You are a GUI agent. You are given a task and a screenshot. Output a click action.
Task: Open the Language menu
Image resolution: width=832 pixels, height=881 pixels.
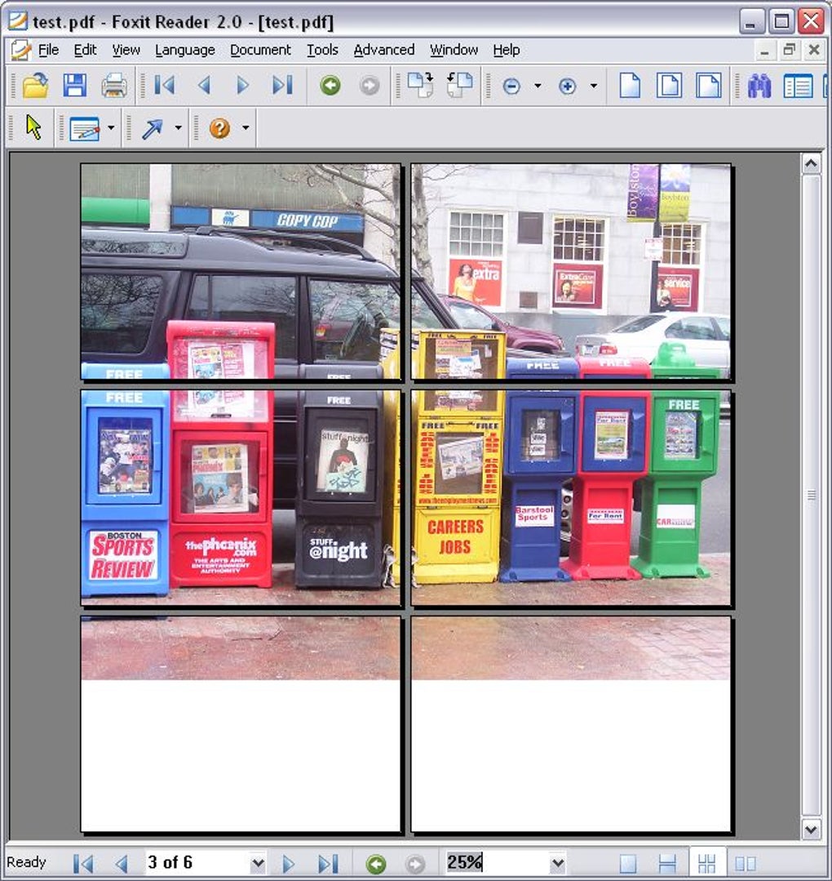184,50
